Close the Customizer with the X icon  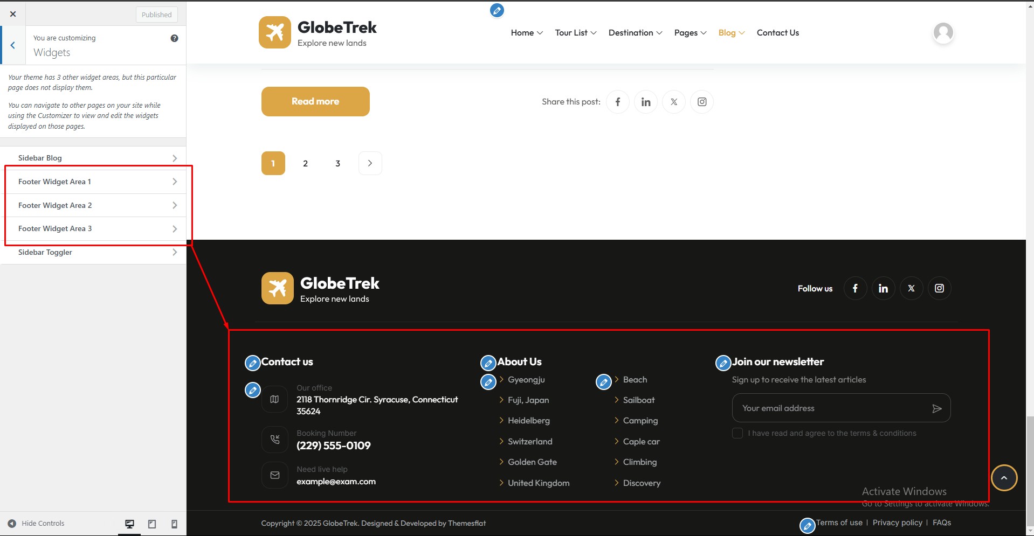click(13, 14)
